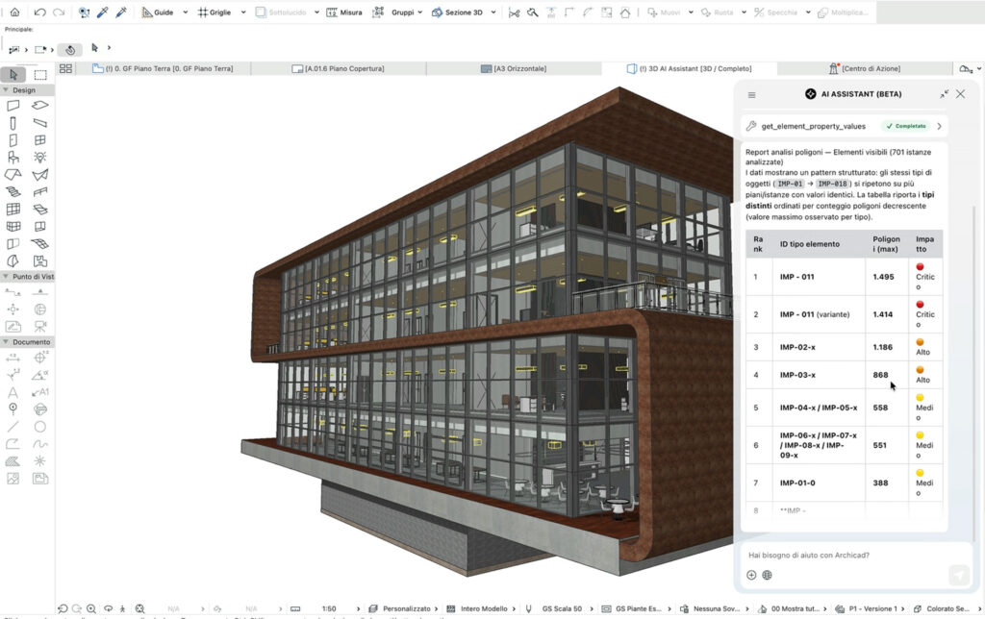Viewport: 985px width, 619px height.
Task: Click the Moltiplica multiply button
Action: point(842,12)
